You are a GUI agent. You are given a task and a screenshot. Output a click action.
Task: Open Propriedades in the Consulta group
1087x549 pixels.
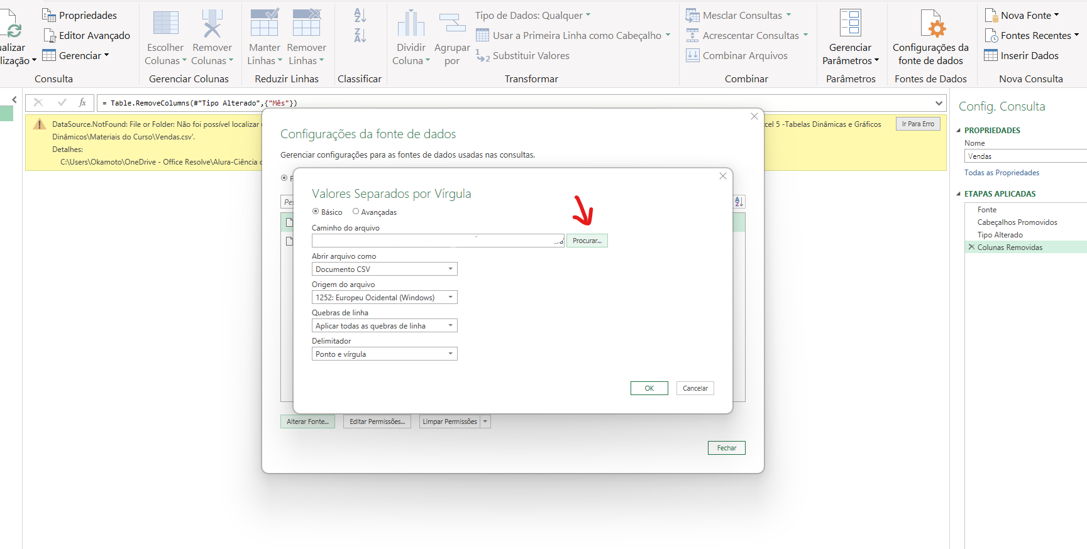pos(79,15)
